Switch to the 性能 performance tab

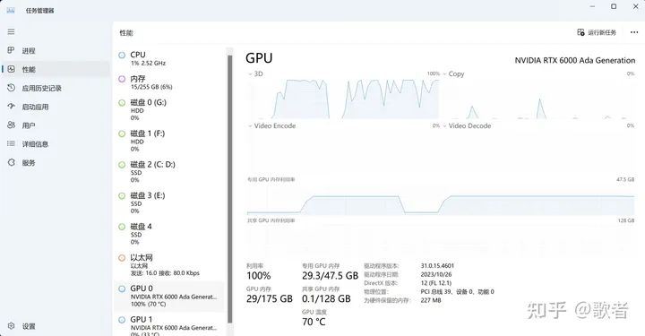point(56,69)
